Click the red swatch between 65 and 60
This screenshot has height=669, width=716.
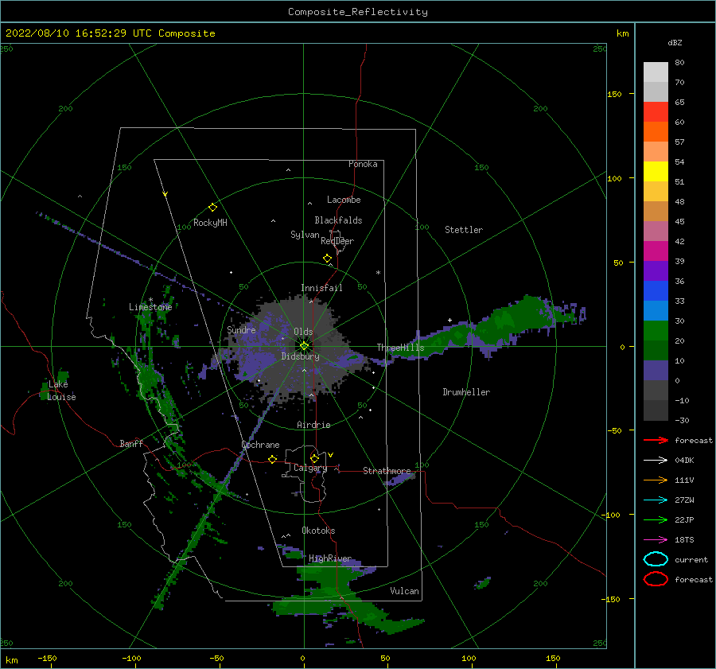point(656,112)
